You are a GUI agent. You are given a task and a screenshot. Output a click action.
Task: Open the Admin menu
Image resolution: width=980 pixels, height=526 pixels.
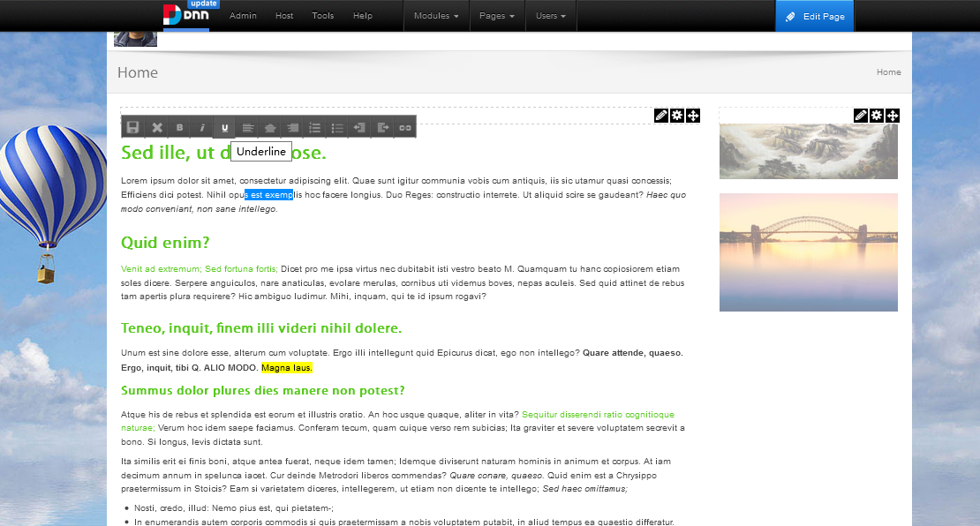(x=243, y=16)
